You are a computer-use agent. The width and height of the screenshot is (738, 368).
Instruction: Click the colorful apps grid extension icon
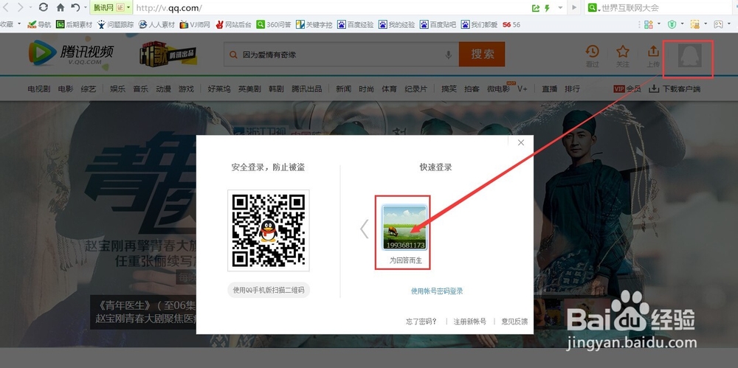649,24
